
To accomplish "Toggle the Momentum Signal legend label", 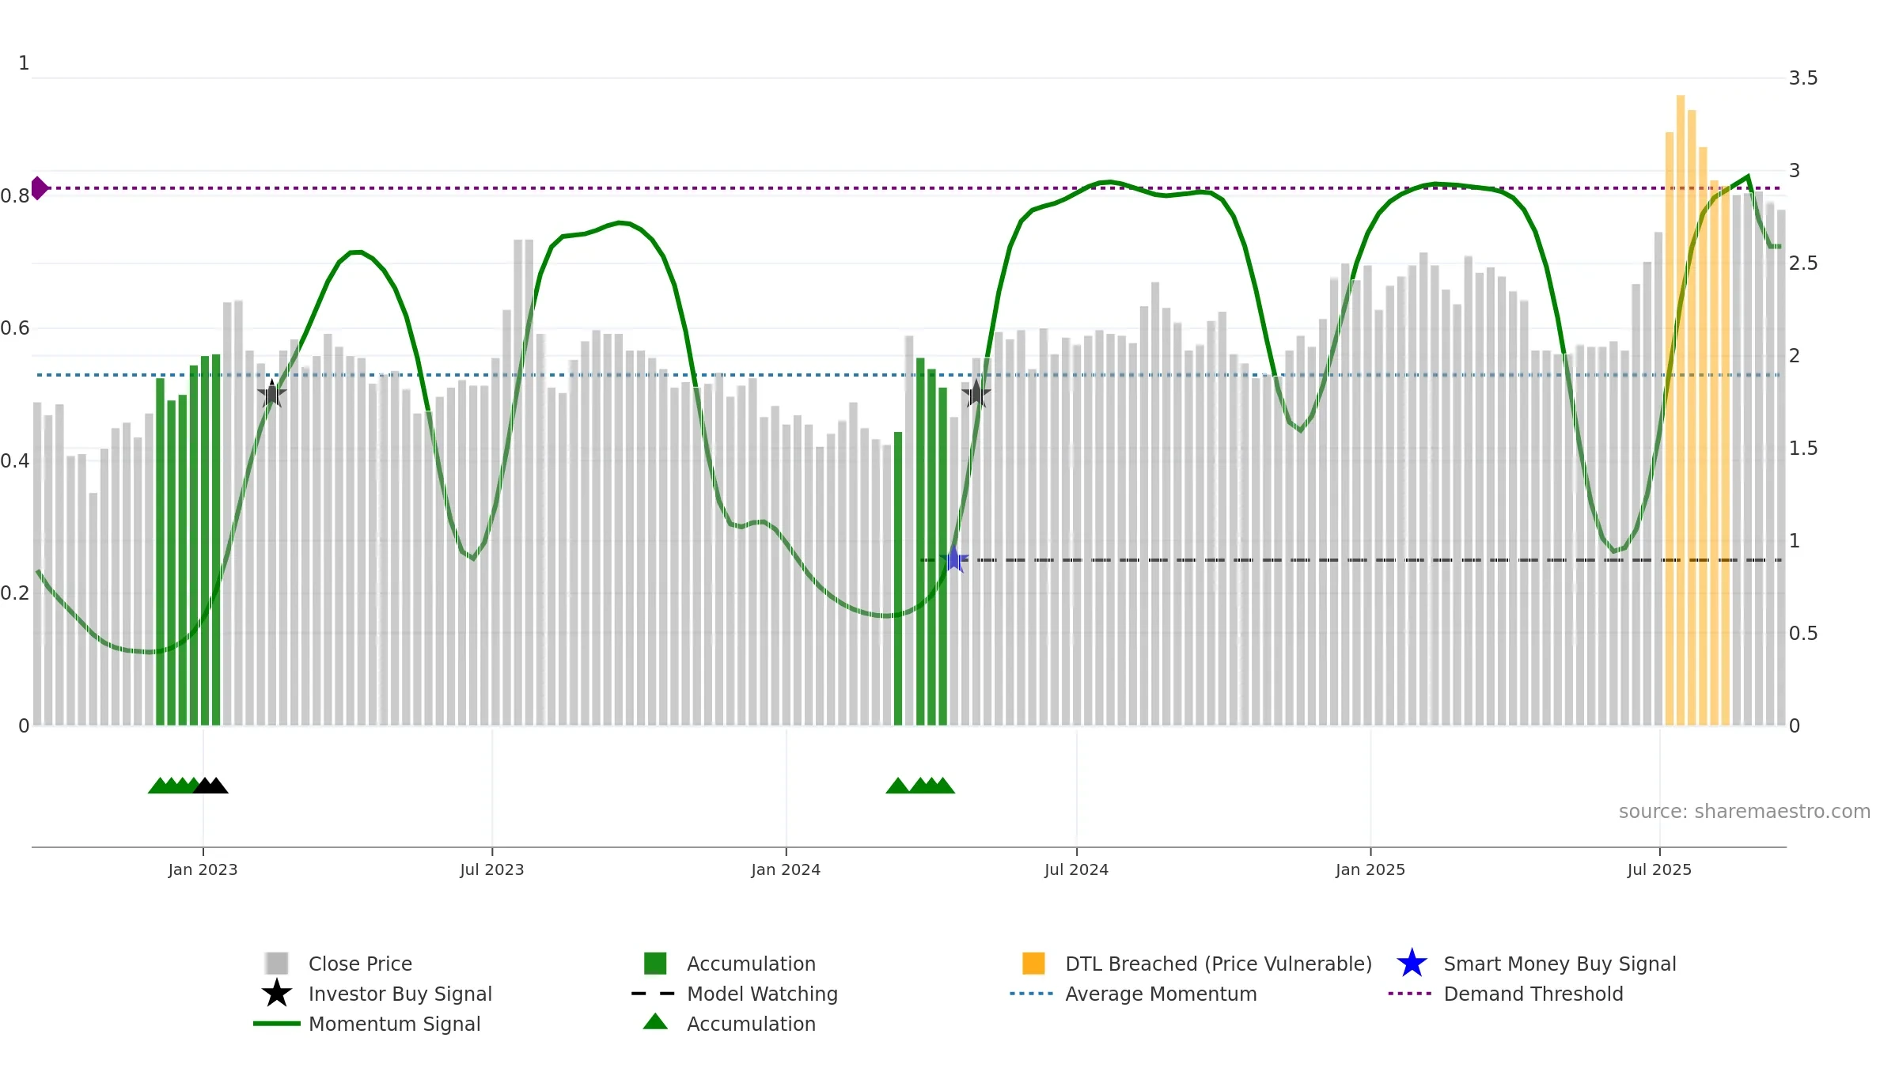I will (x=394, y=1024).
